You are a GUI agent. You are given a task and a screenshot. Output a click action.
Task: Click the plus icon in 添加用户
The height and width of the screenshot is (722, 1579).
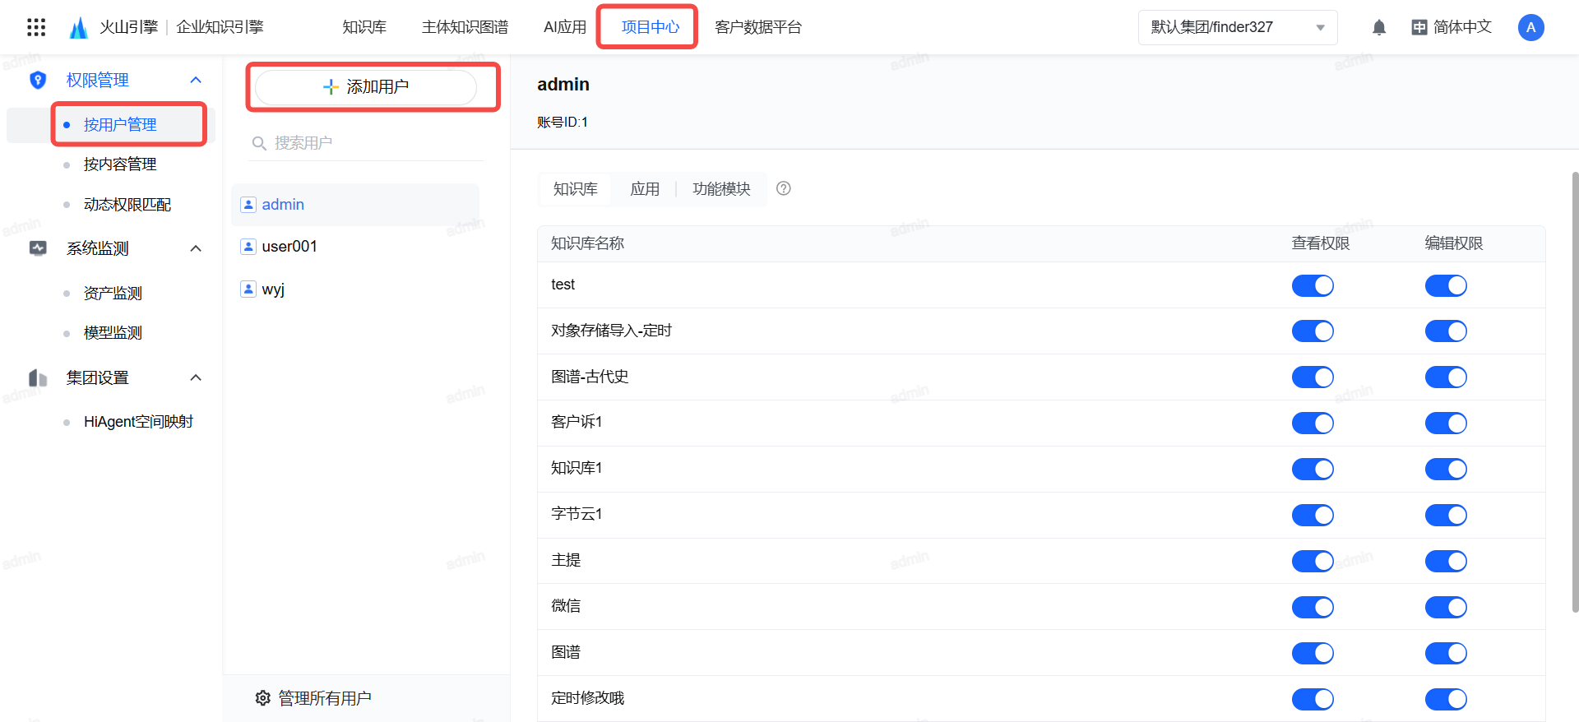[x=331, y=86]
